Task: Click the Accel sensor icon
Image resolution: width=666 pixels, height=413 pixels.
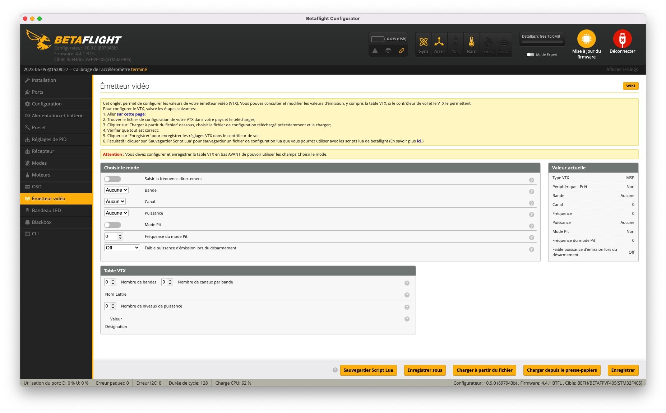Action: coord(439,42)
